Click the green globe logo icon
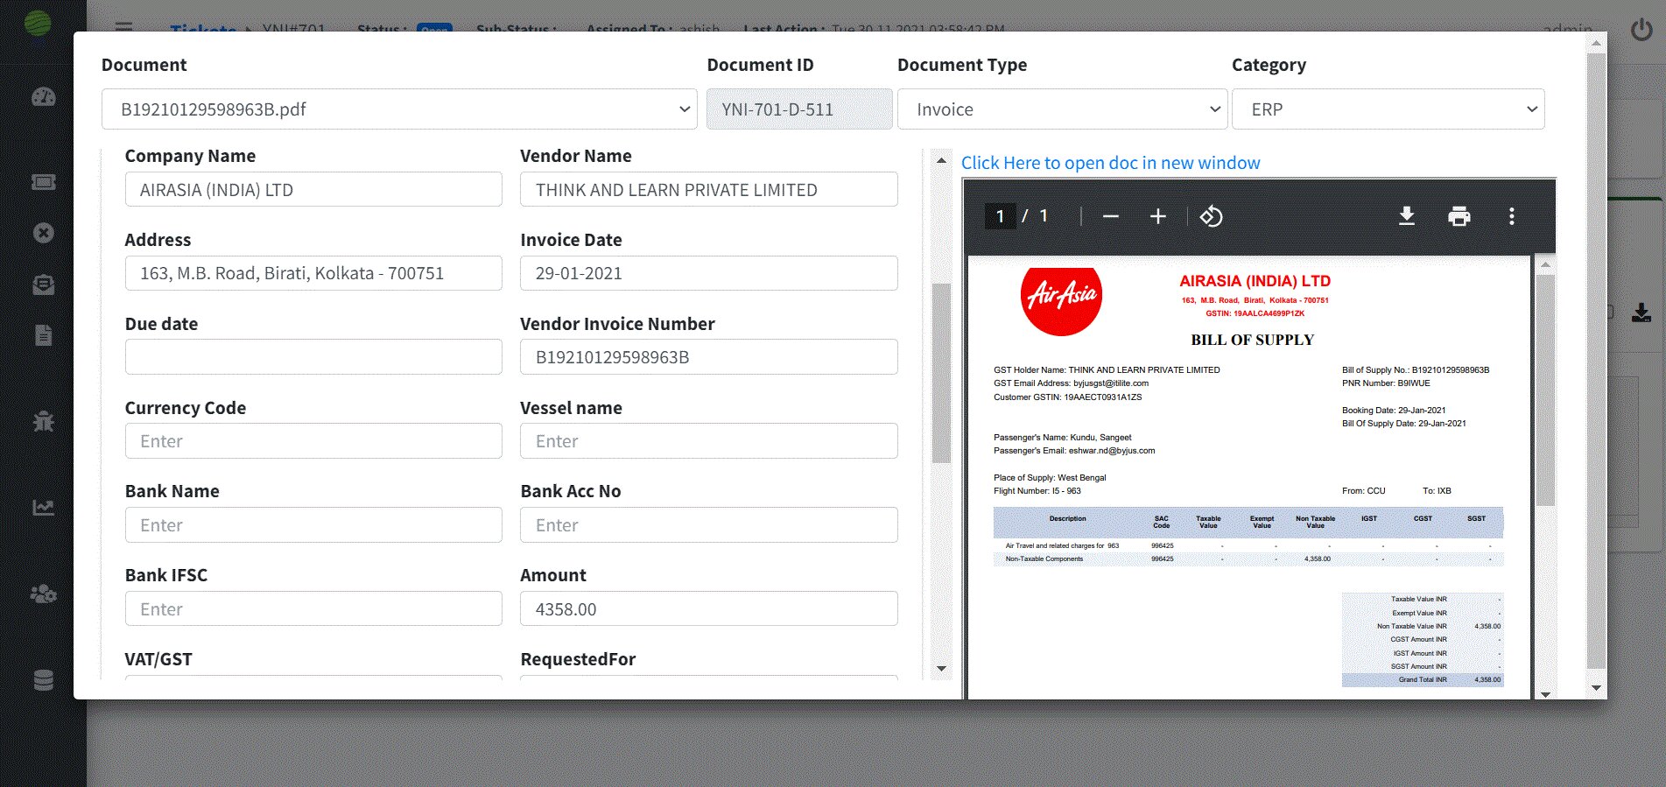Screen dimensions: 1666x787 [37, 22]
